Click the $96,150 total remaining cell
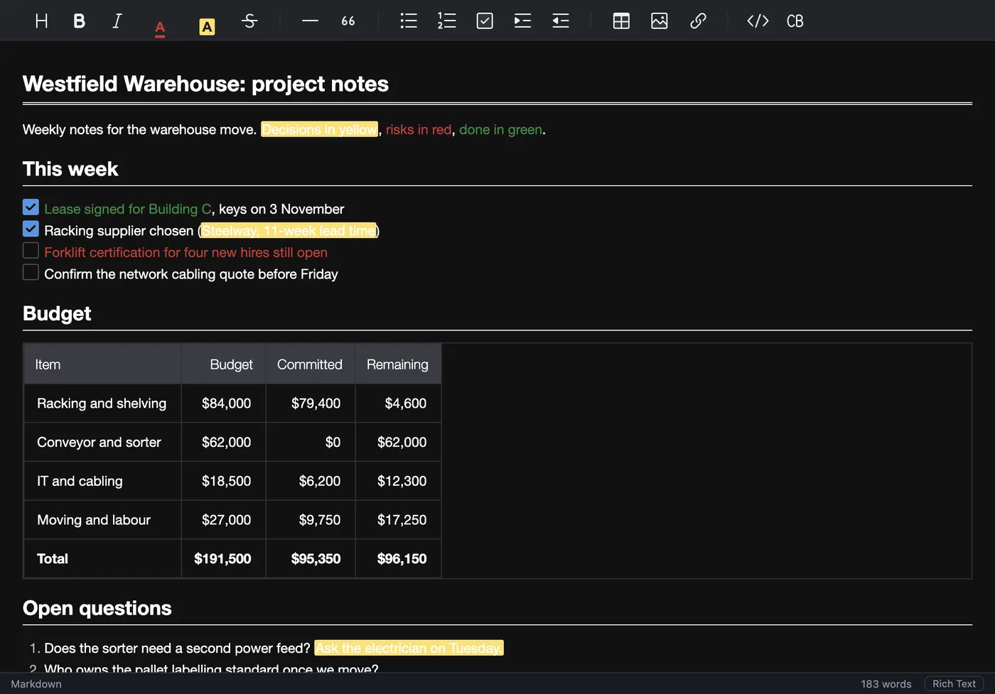The width and height of the screenshot is (995, 694). 398,558
